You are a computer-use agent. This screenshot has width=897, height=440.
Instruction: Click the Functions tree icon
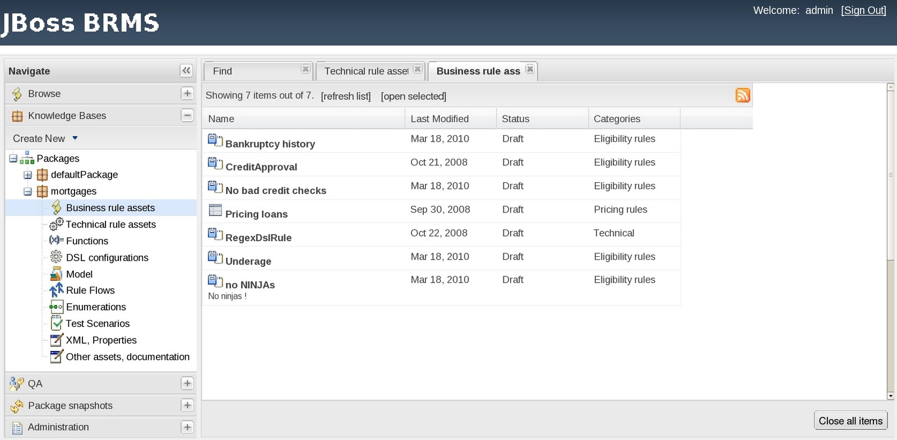pyautogui.click(x=56, y=240)
